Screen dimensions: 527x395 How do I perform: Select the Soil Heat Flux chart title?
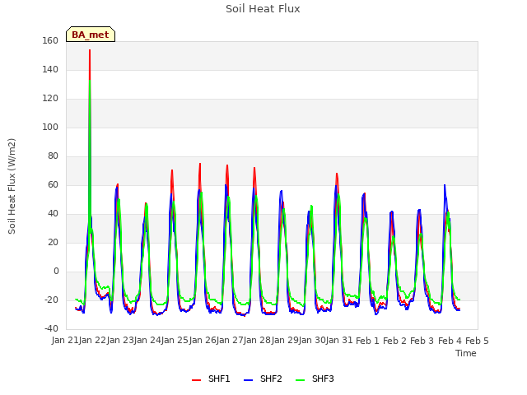tap(263, 9)
